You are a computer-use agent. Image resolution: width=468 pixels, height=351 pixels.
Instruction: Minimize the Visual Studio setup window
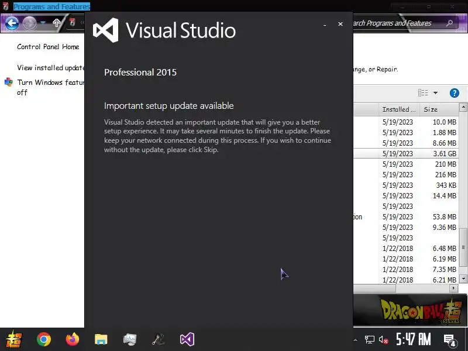pos(325,25)
